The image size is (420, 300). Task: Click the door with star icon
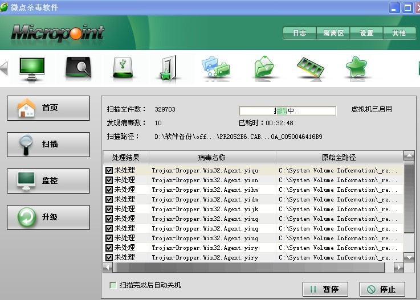click(169, 68)
